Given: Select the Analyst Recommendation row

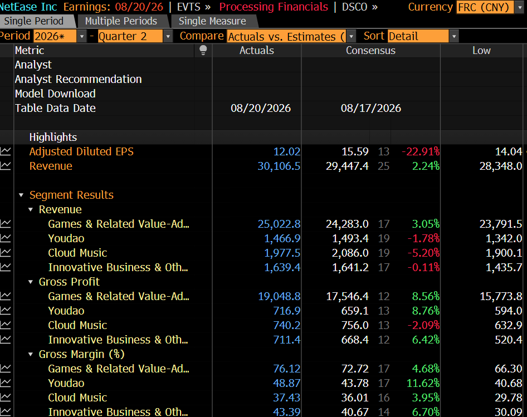Looking at the screenshot, I should pyautogui.click(x=79, y=79).
